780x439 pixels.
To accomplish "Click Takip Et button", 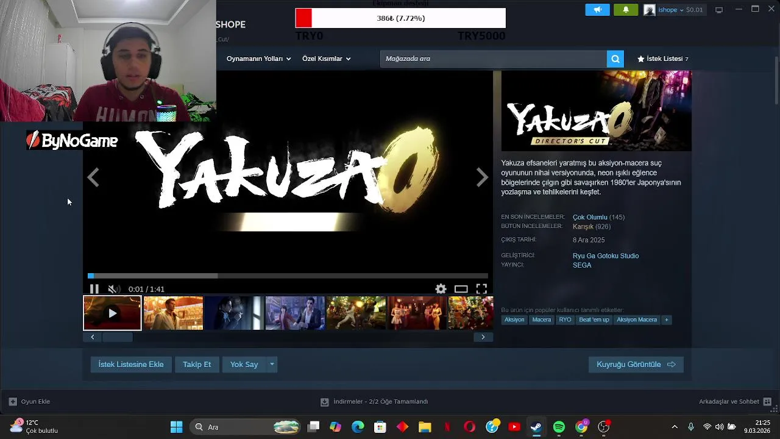I will 197,364.
